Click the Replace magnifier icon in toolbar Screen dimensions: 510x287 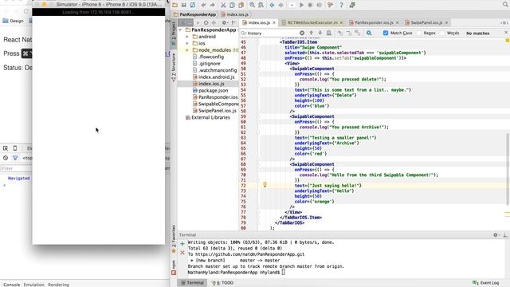(x=261, y=5)
